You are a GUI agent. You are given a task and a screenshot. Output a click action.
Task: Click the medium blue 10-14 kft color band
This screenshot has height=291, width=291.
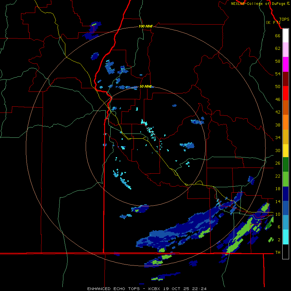(x=286, y=208)
